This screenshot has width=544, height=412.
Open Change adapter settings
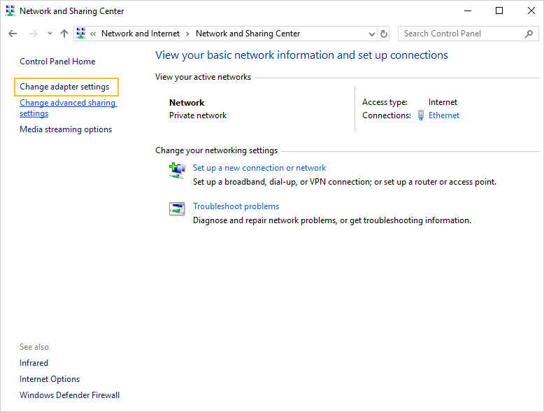(x=64, y=87)
